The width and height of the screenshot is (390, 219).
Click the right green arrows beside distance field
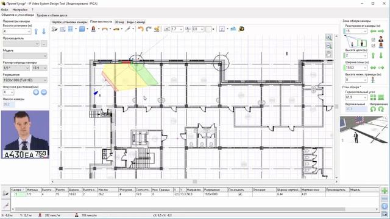(381, 31)
